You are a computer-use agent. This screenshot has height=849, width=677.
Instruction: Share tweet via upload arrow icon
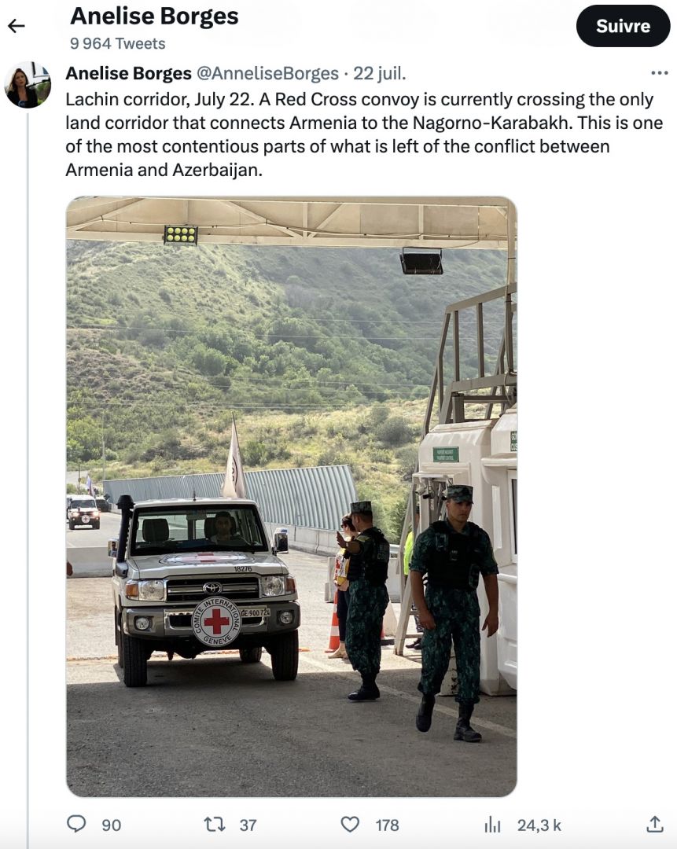[654, 824]
